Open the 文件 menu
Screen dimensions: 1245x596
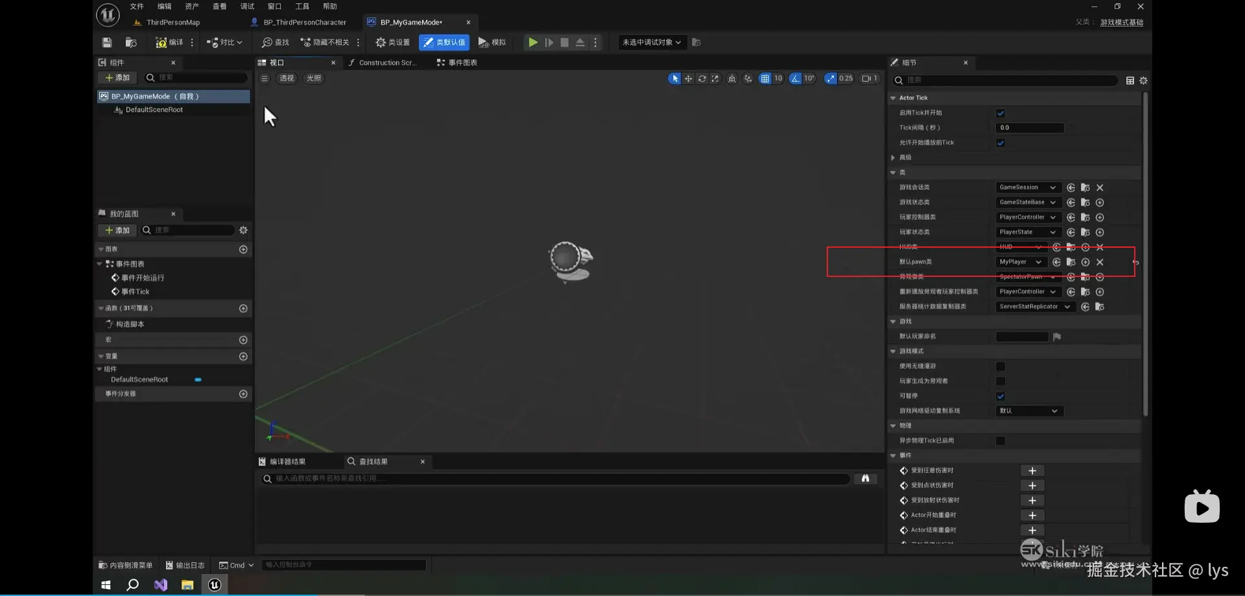click(x=137, y=6)
